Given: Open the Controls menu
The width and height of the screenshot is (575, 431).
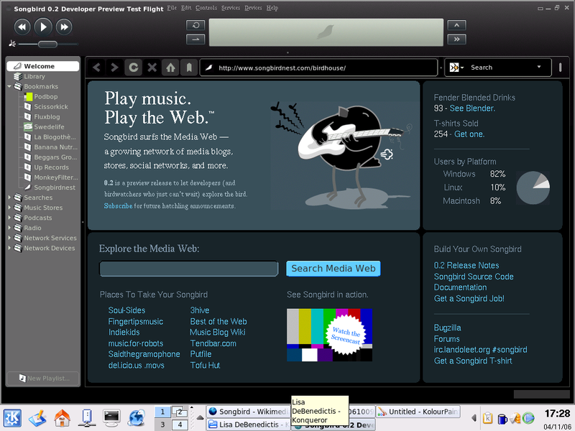Looking at the screenshot, I should point(206,8).
